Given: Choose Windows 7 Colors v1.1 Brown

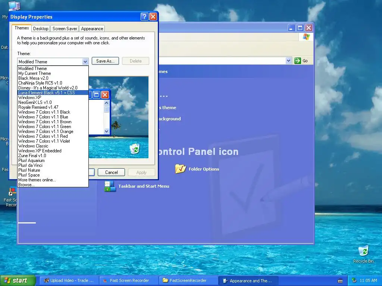Looking at the screenshot, I should tap(53, 122).
